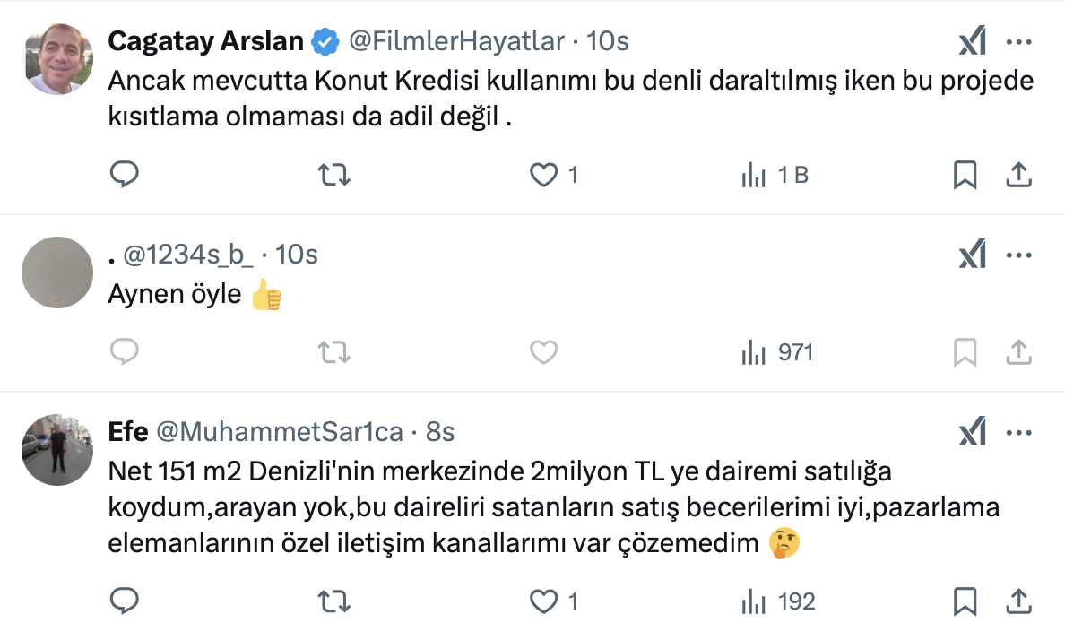Click Cagatay Arslan's profile picture

56,59
